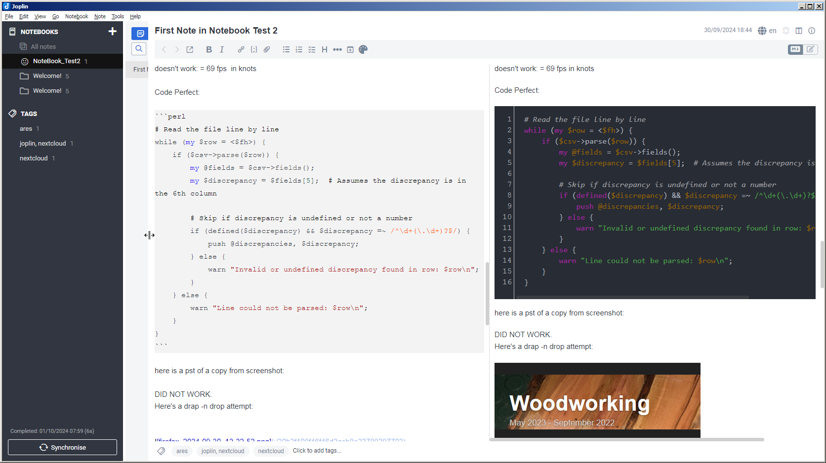The width and height of the screenshot is (826, 463).
Task: Open the Note menu
Action: click(x=100, y=16)
